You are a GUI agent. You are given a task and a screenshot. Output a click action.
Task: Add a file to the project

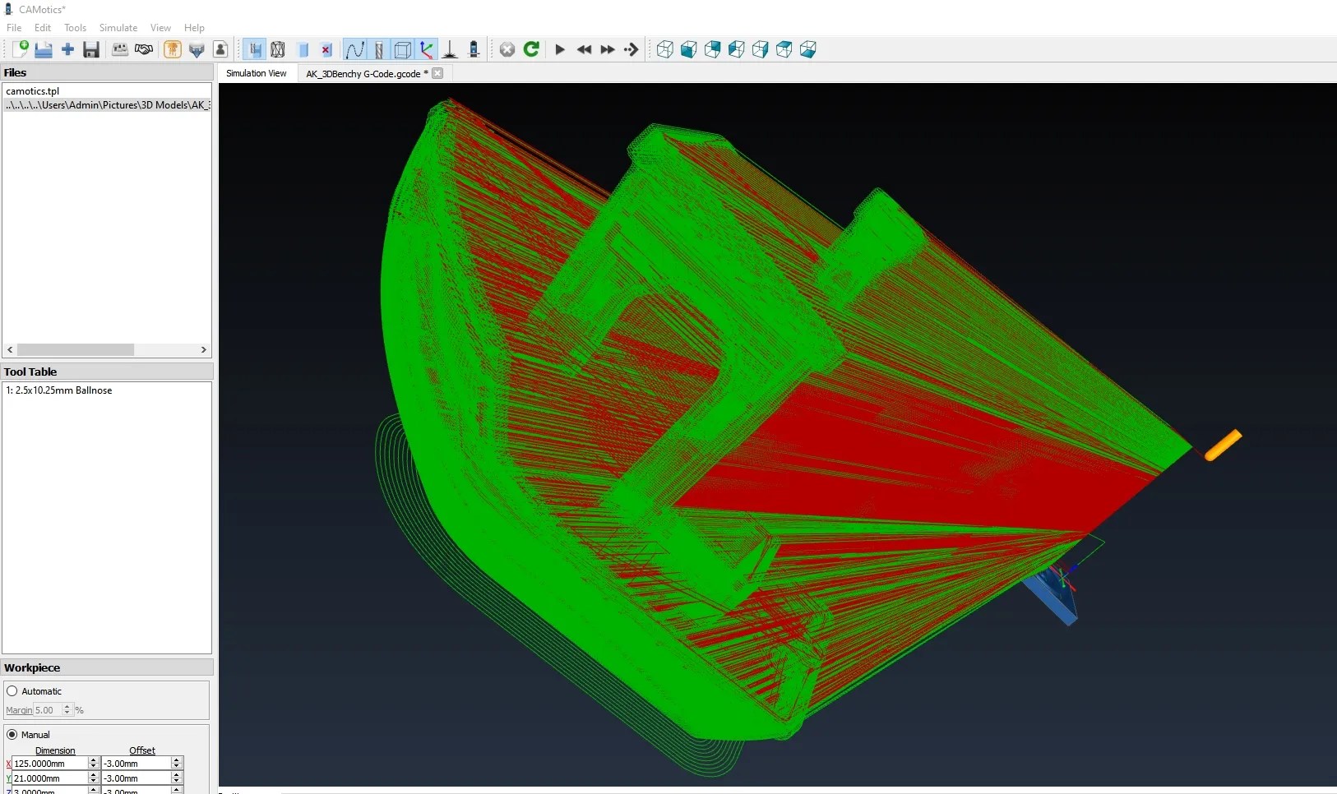click(x=68, y=49)
